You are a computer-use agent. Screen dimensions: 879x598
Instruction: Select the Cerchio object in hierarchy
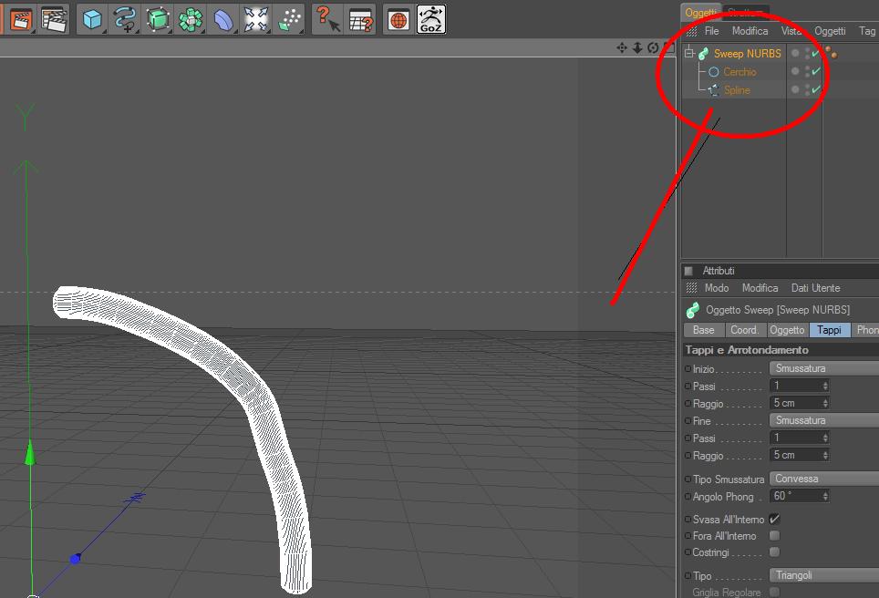pos(739,72)
